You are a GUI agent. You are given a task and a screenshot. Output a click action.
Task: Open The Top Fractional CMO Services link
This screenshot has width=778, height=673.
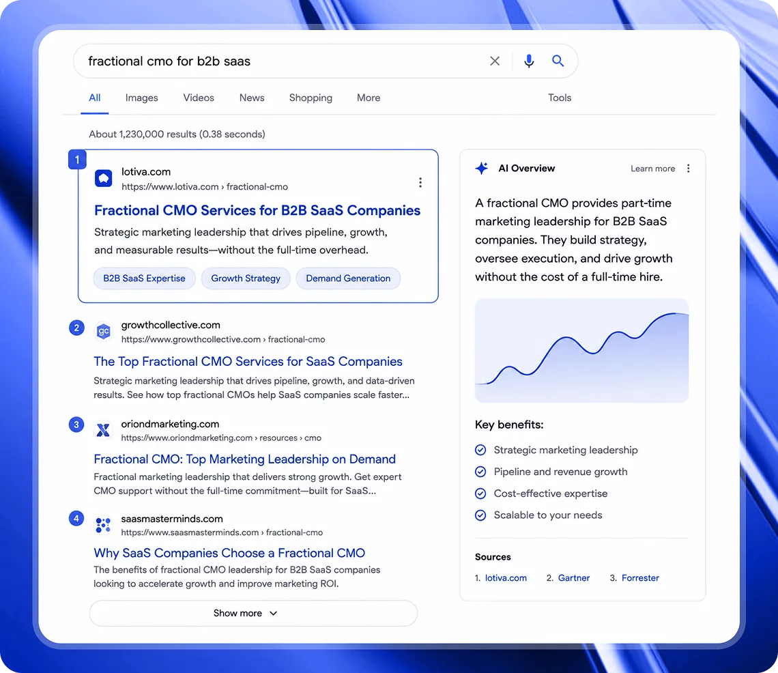[248, 361]
